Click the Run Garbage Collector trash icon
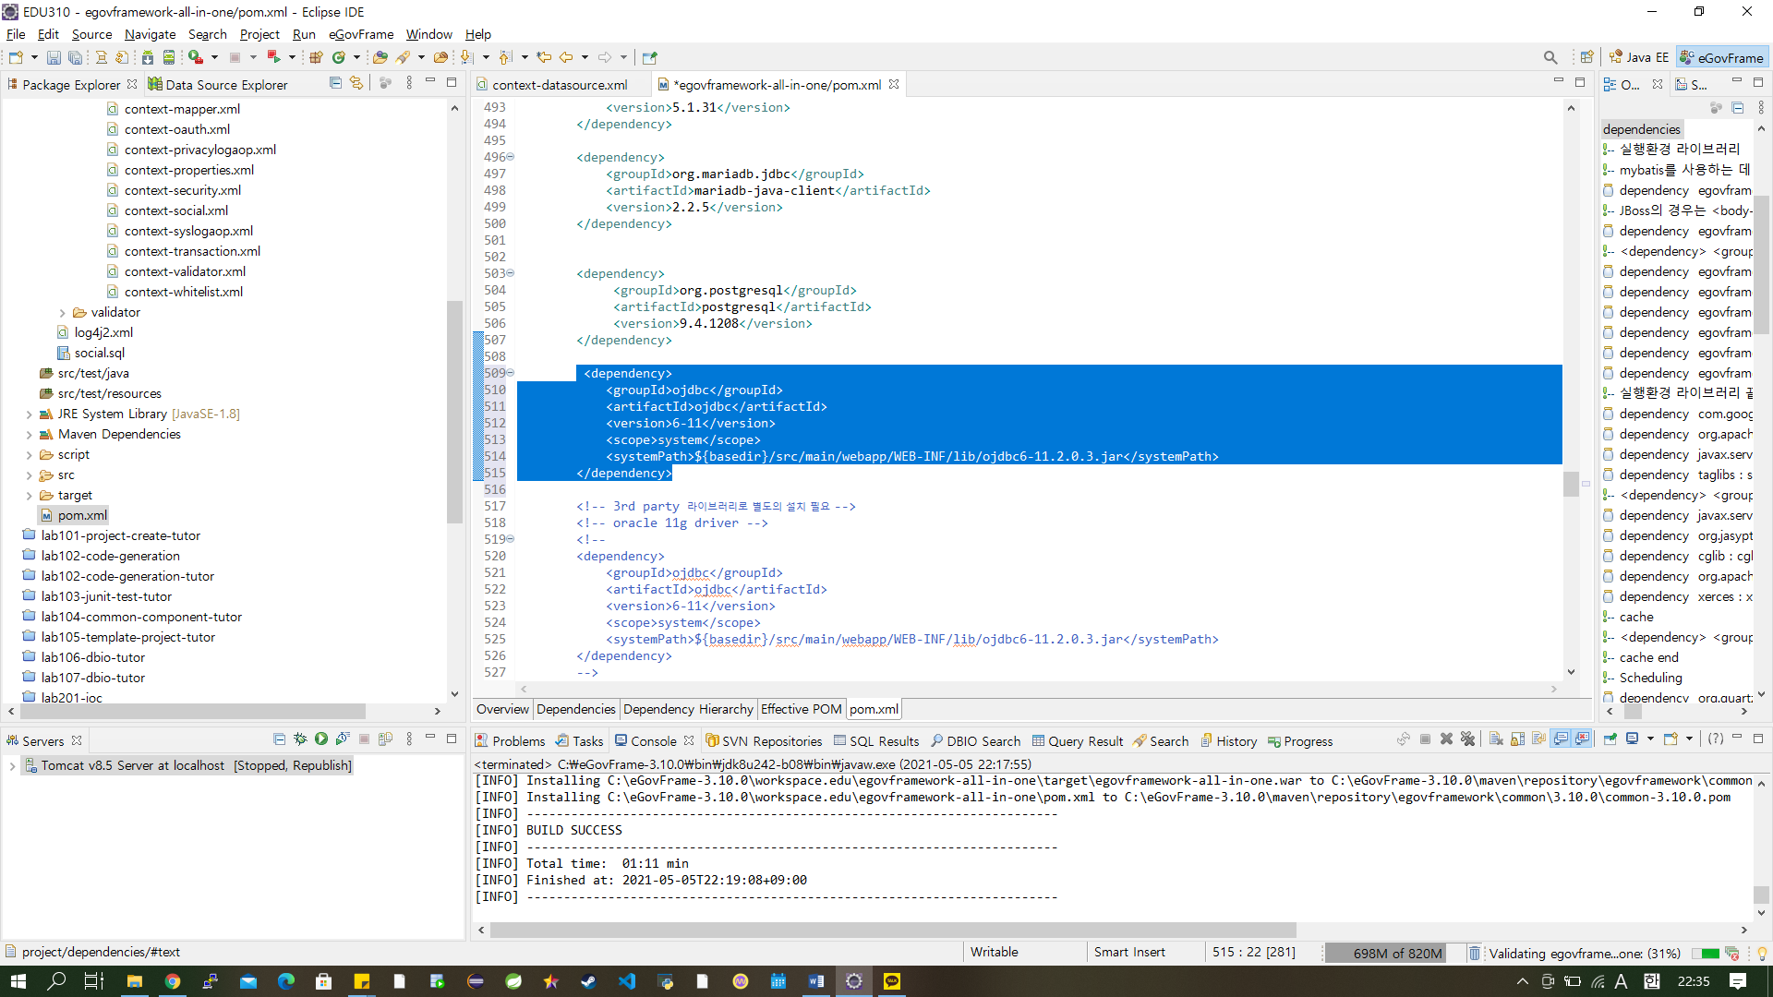Viewport: 1773px width, 997px height. 1475,953
